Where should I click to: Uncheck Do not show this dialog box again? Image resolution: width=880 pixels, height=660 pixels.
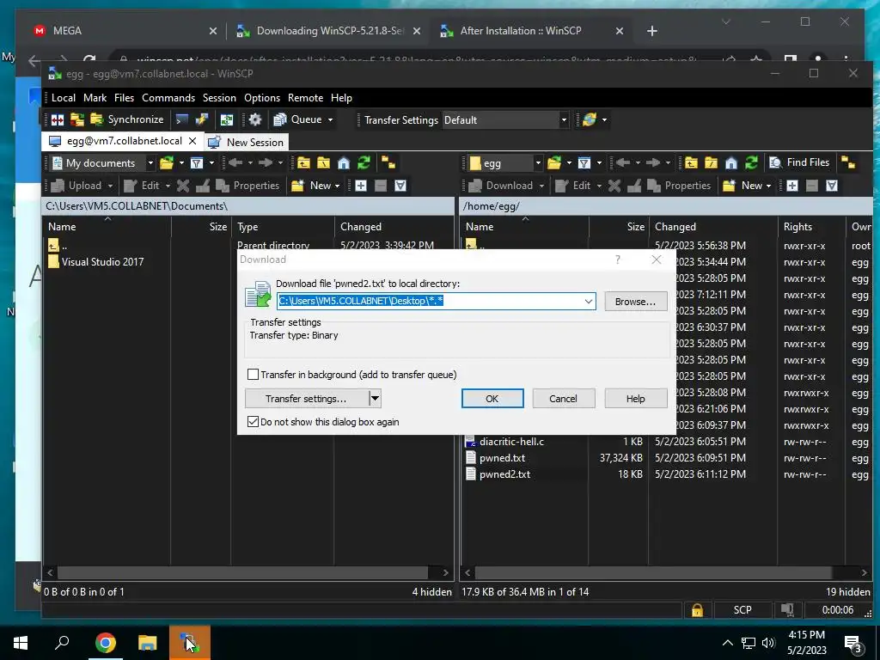click(x=254, y=421)
